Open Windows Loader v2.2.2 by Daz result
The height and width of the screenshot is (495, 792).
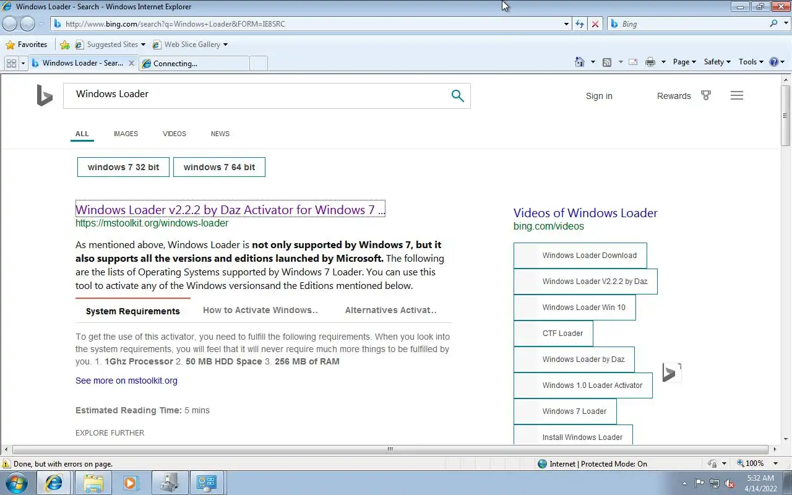(x=230, y=209)
